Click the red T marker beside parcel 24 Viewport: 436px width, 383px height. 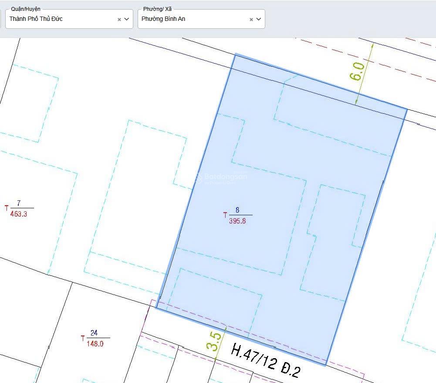pos(82,338)
